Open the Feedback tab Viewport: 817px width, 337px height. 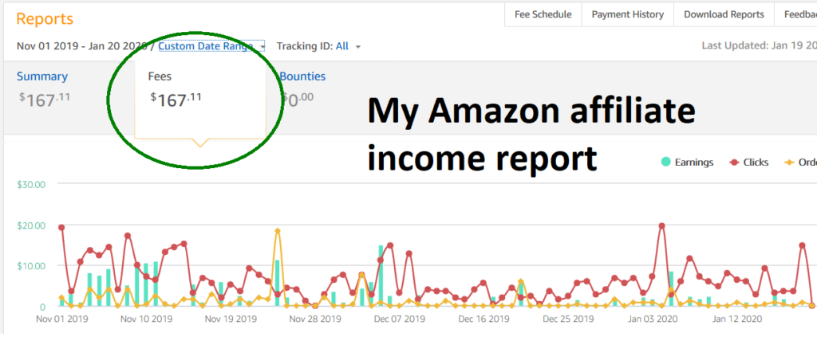pyautogui.click(x=796, y=14)
